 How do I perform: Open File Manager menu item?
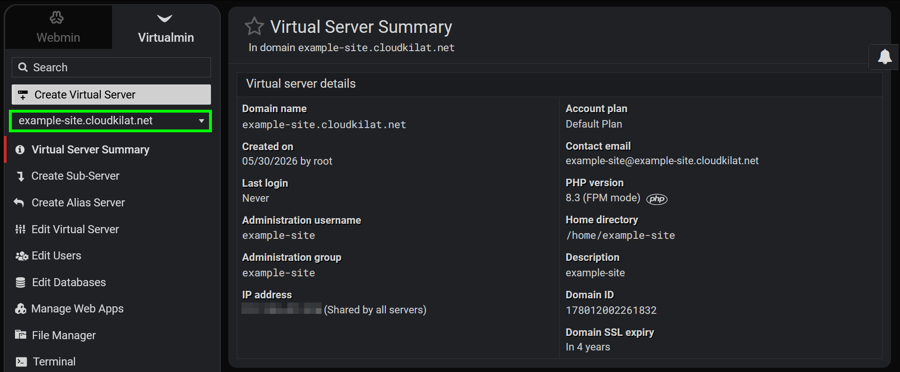[x=64, y=335]
